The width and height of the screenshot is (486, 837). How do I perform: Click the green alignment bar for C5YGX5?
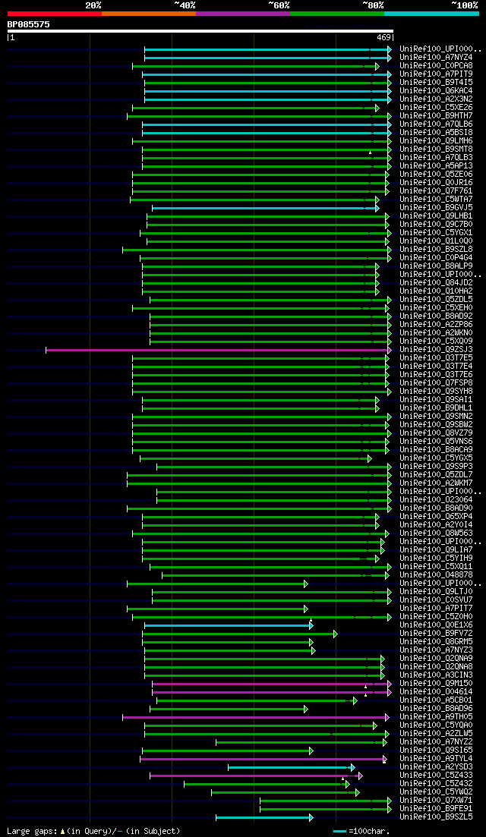[x=256, y=458]
